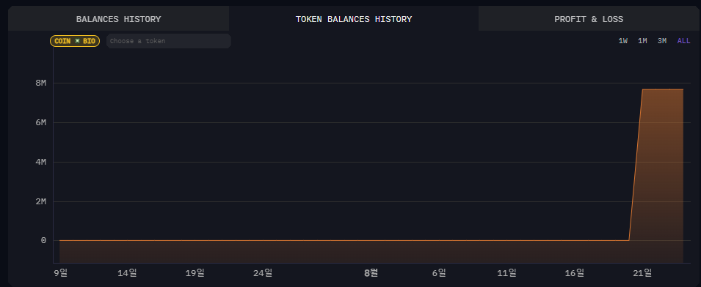Viewport: 701px width, 287px height.
Task: Click the 11일 x-axis date label
Action: tap(507, 273)
